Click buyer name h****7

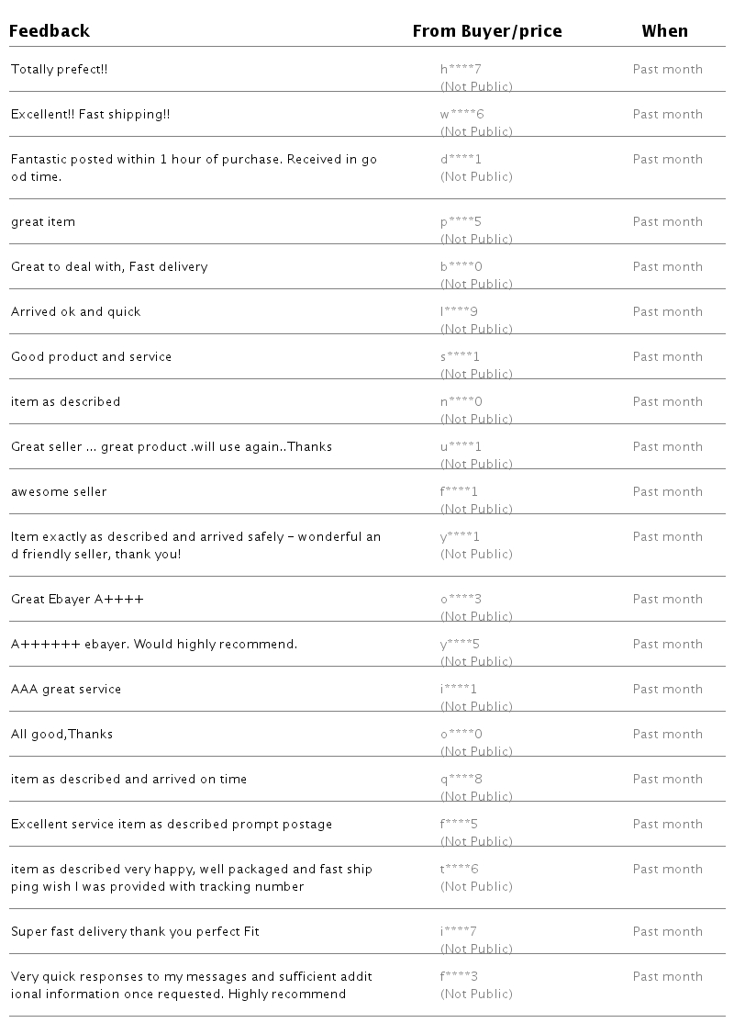point(461,70)
